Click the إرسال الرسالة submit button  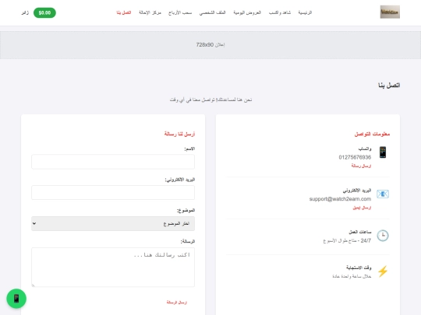[176, 303]
